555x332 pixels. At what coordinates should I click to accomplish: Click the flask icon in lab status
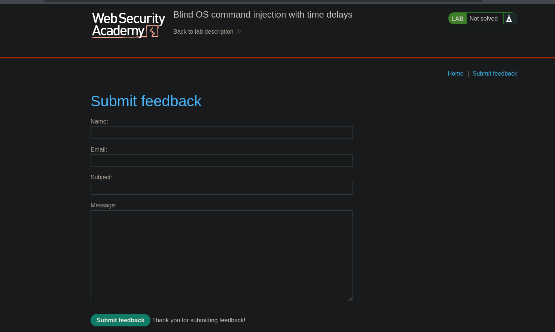(x=509, y=18)
